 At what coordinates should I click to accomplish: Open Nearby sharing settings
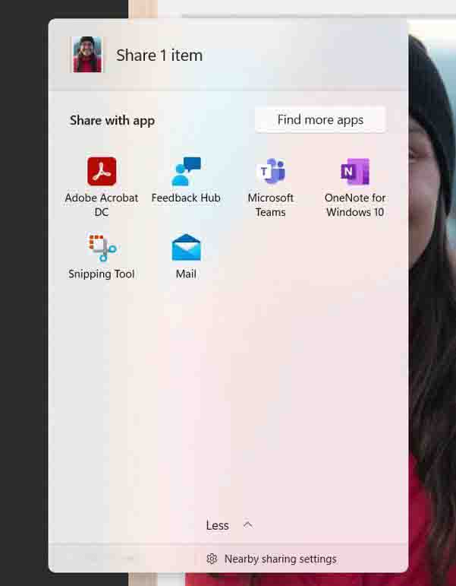tap(272, 559)
